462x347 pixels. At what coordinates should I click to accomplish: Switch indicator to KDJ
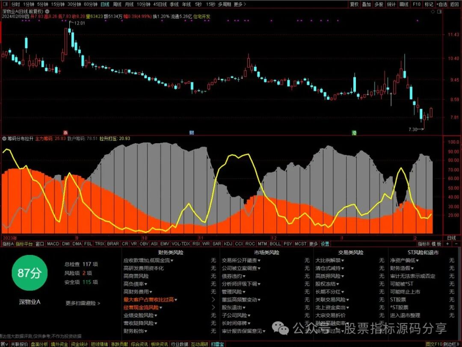coord(228,244)
